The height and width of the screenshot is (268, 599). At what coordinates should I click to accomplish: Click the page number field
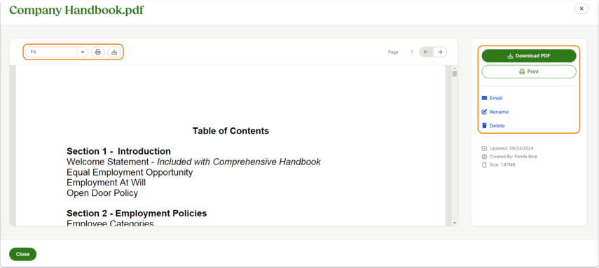(412, 52)
